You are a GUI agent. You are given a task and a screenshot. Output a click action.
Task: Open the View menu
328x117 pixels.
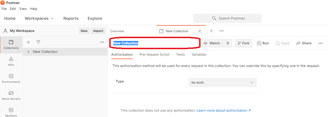(x=23, y=9)
